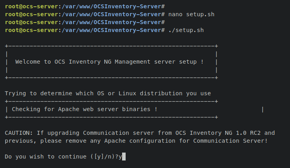Click the terminal cursor block after 'y'
The width and height of the screenshot is (290, 168).
(x=124, y=157)
